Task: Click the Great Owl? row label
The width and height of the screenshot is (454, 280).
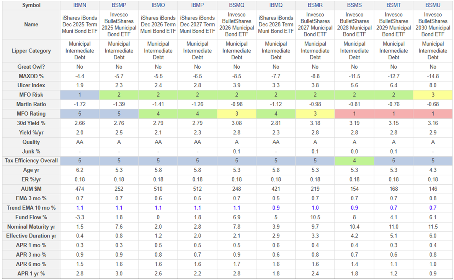Action: click(31, 67)
